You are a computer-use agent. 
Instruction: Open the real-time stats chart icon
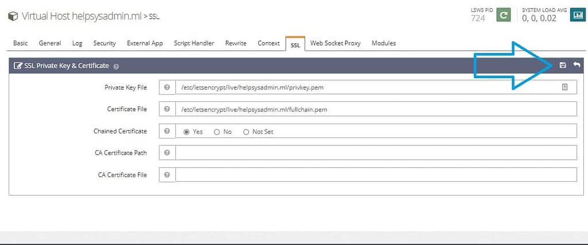point(578,16)
